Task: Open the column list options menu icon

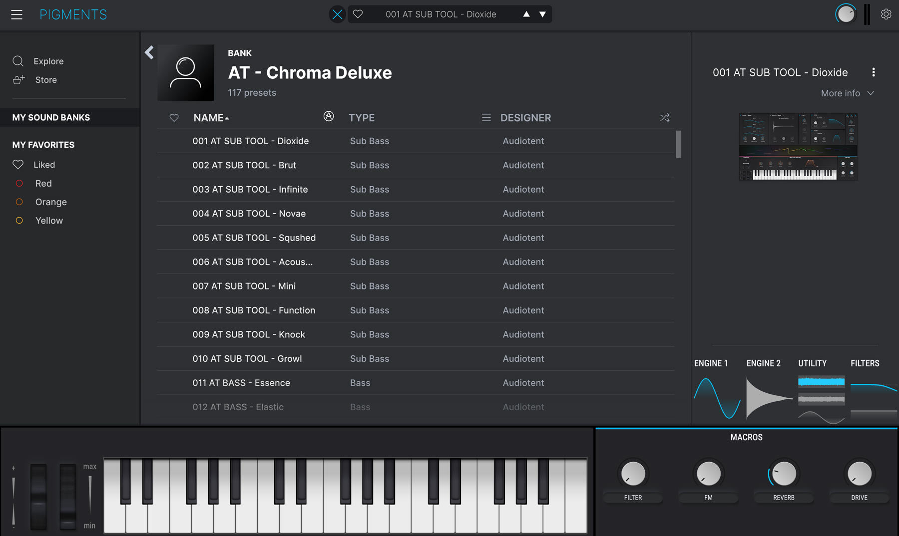Action: [486, 118]
